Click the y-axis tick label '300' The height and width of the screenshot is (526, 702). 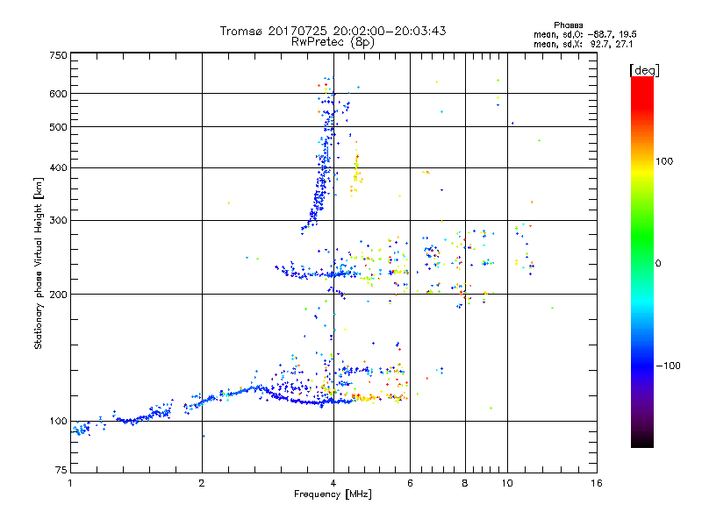58,221
